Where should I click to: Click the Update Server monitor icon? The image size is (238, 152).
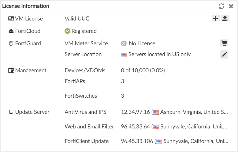[11, 112]
